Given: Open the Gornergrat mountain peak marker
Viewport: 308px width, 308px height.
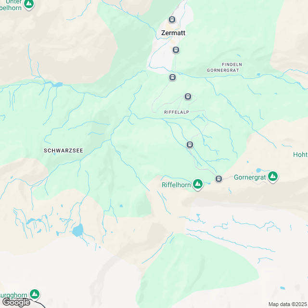Looking at the screenshot, I should pos(273,177).
